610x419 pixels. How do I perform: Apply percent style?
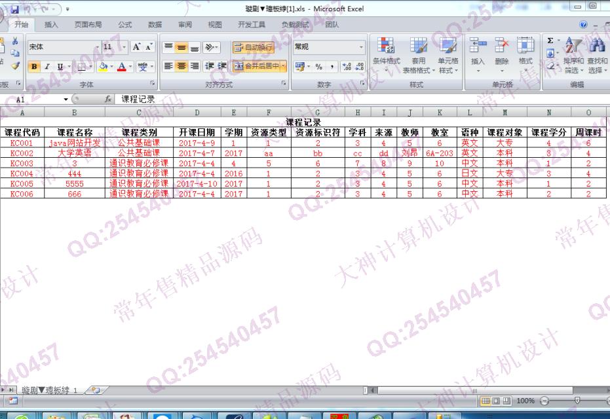point(319,67)
